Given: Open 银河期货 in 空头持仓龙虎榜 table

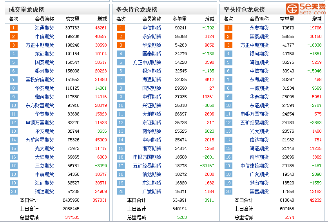Looking at the screenshot, I should tap(259, 54).
